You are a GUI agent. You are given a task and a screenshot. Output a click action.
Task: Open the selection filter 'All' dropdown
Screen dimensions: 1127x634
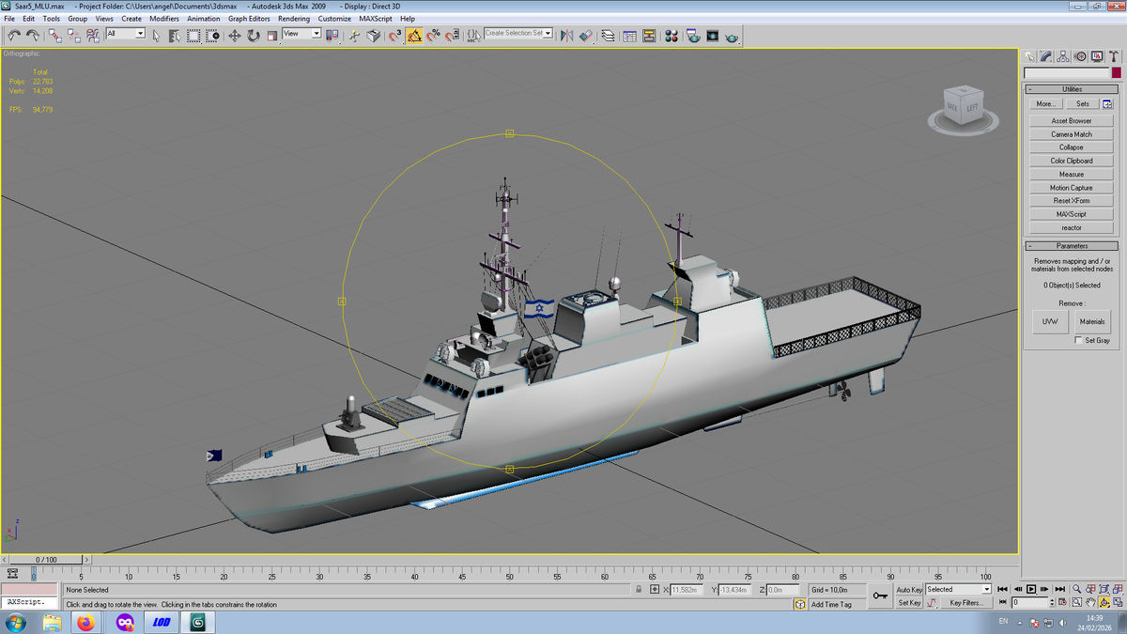point(126,34)
